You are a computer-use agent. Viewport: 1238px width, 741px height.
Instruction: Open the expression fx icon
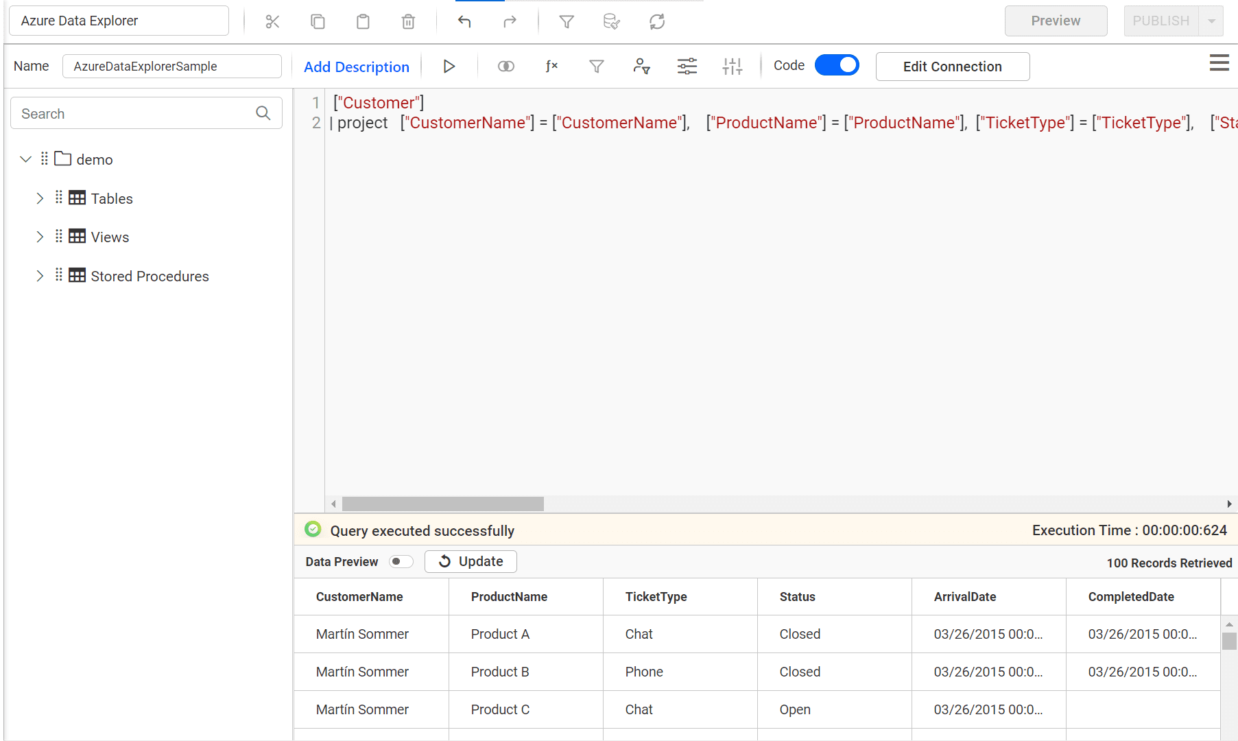pos(551,67)
